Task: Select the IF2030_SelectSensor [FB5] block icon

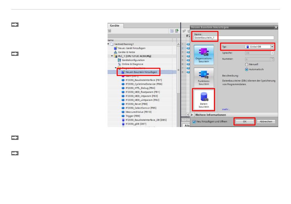Action: (123, 108)
